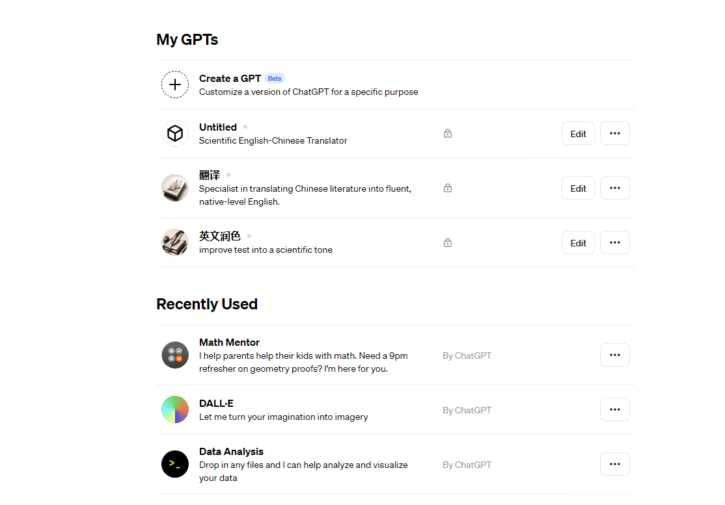725x505 pixels.
Task: Open more options for Untitled GPT
Action: 615,133
